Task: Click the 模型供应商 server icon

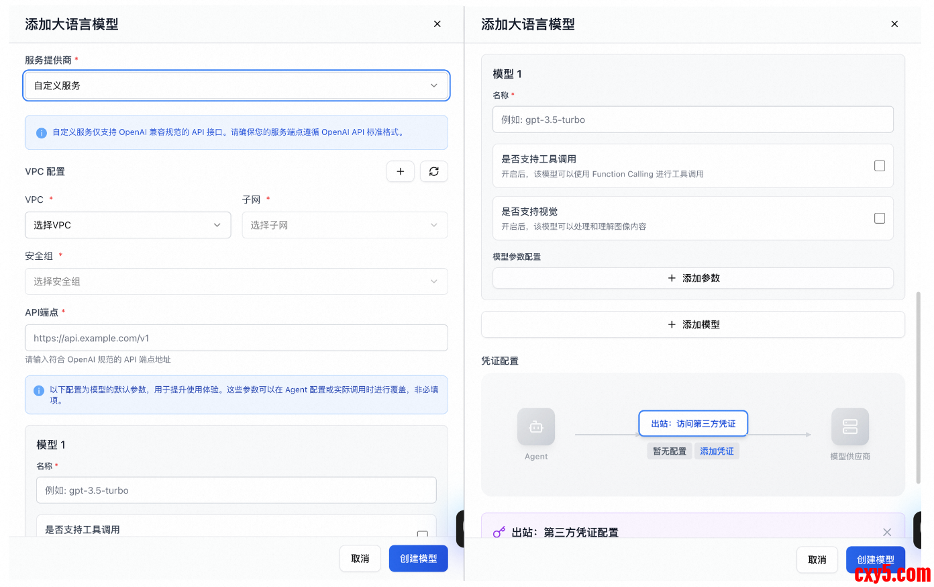Action: click(849, 426)
